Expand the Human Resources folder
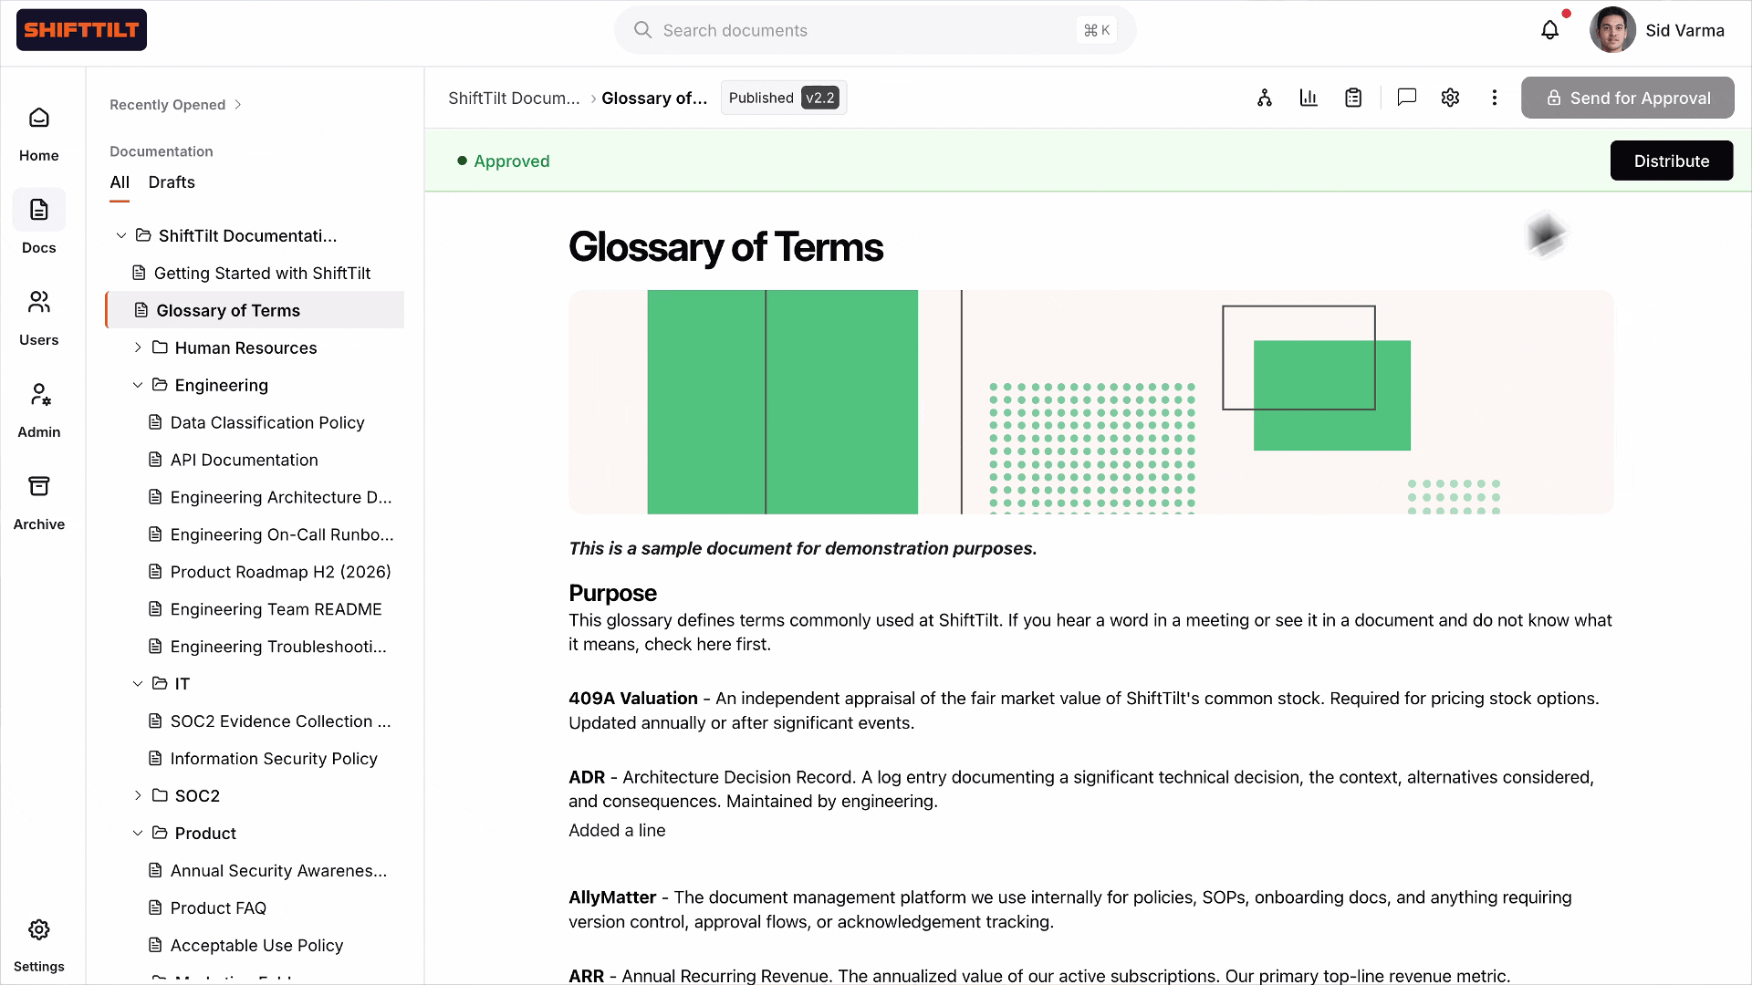 138,347
